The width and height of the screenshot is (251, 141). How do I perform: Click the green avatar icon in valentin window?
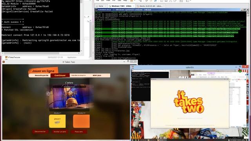click(x=240, y=70)
